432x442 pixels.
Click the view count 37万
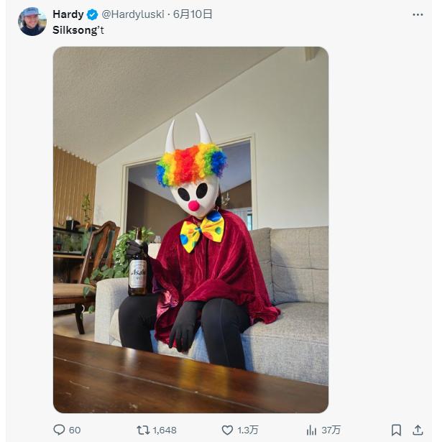(331, 430)
